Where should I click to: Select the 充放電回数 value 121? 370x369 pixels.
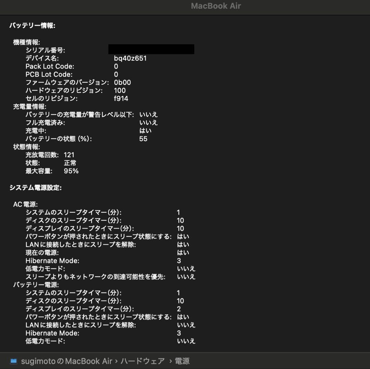pos(70,155)
